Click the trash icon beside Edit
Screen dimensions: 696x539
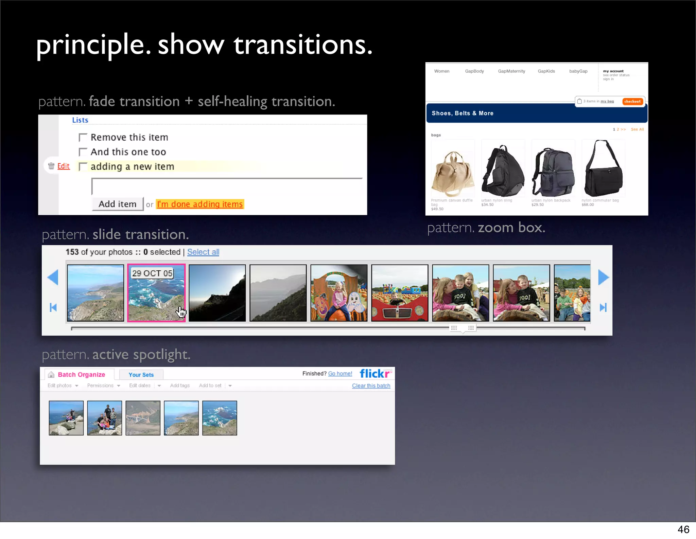(x=51, y=166)
